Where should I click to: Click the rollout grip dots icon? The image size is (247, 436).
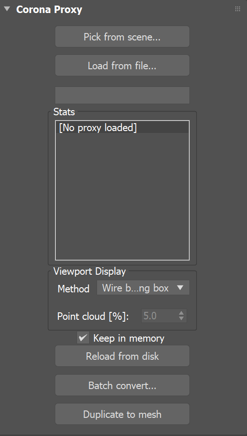(x=238, y=9)
